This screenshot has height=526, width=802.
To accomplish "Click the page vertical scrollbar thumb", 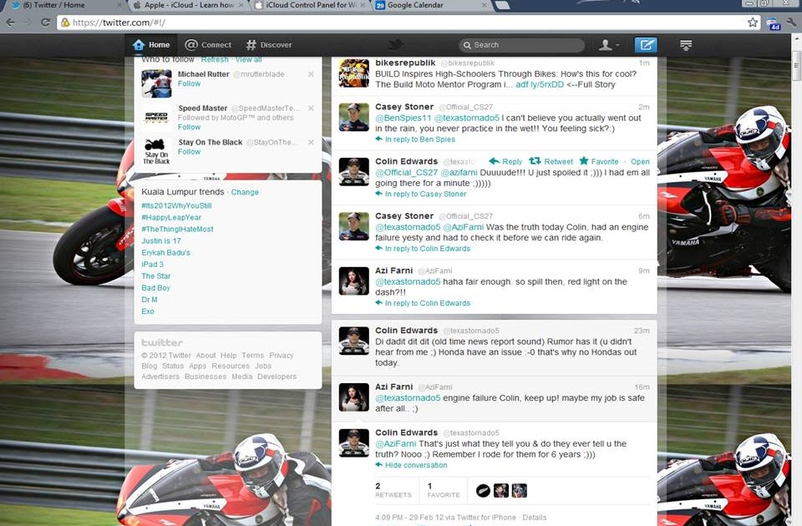I will pos(796,65).
